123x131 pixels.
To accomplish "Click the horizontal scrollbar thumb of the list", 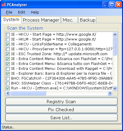I will pyautogui.click(x=28, y=93).
